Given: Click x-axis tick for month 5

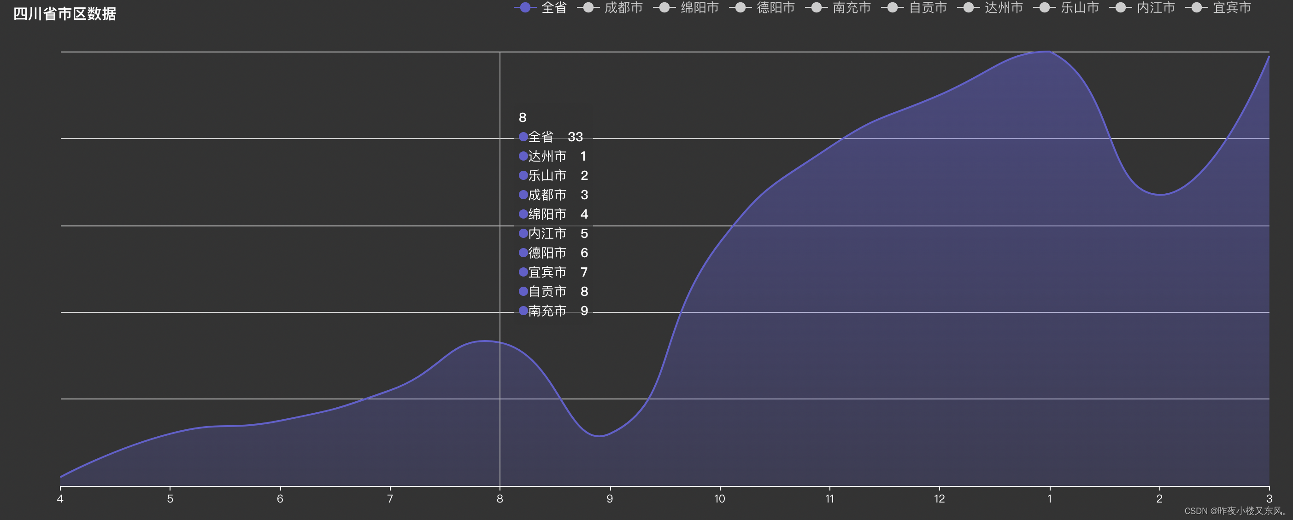Looking at the screenshot, I should pyautogui.click(x=170, y=498).
